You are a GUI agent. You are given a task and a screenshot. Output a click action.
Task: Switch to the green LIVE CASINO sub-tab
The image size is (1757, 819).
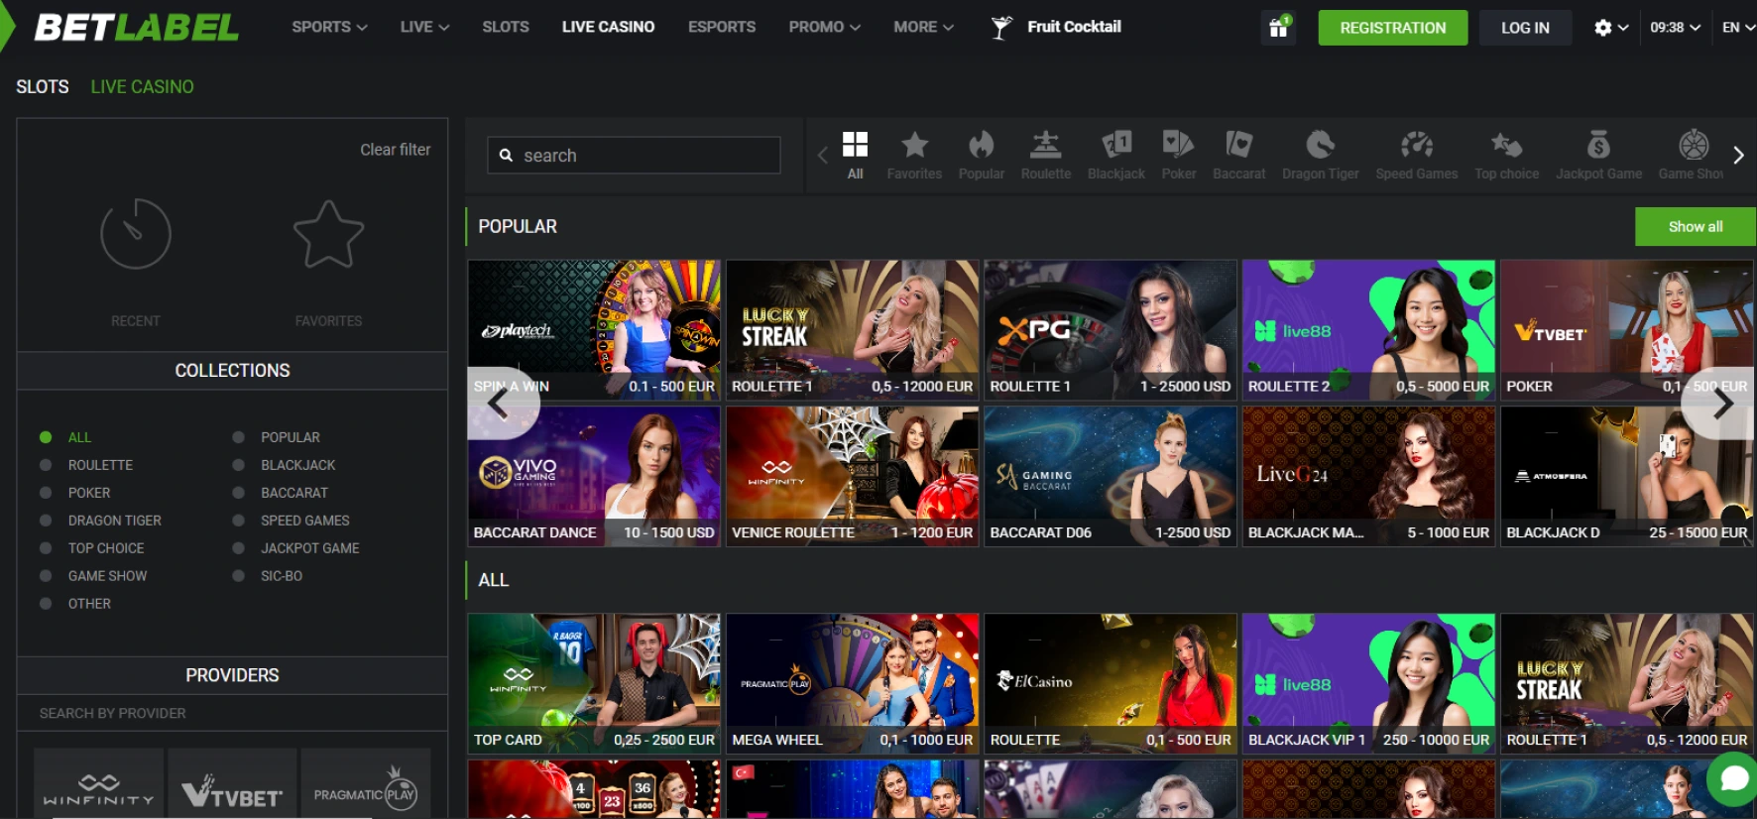143,87
